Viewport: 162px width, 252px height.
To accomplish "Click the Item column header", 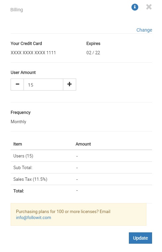I will click(18, 144).
